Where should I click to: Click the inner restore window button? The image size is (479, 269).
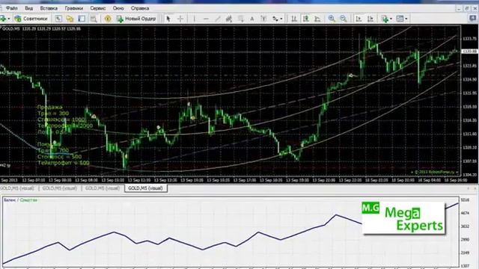coord(466,9)
